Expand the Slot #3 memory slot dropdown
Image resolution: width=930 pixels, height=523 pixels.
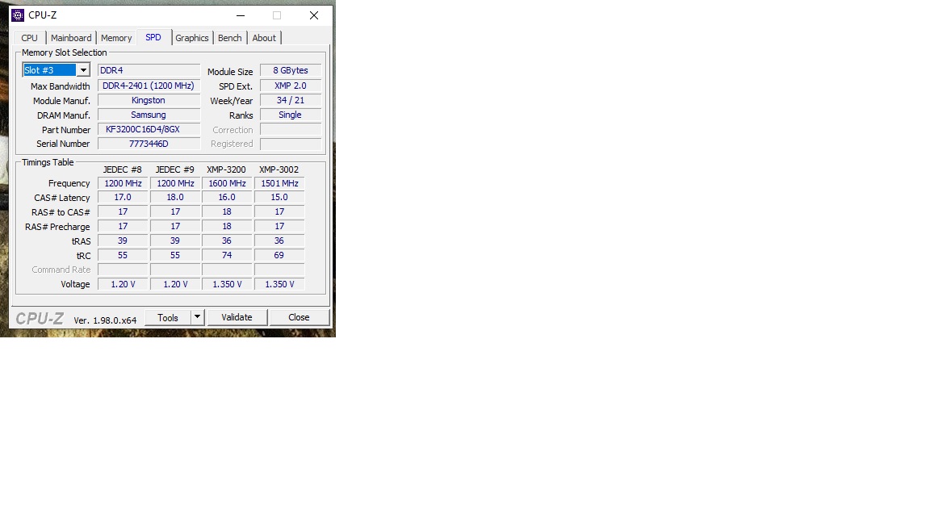(83, 70)
